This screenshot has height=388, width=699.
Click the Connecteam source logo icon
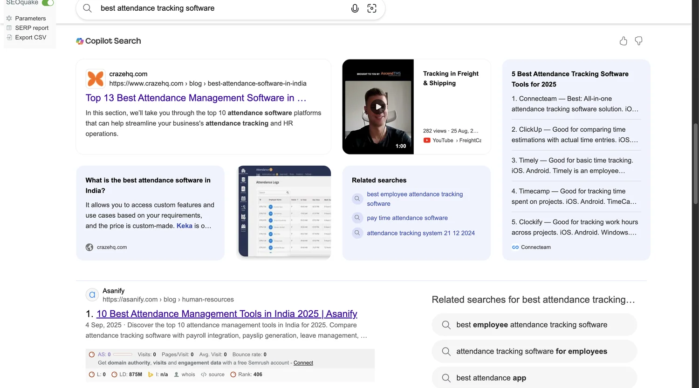(515, 247)
